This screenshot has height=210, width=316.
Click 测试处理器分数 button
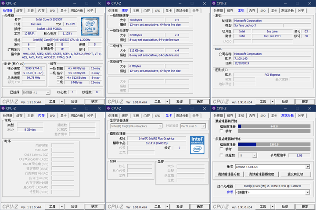click(x=229, y=174)
